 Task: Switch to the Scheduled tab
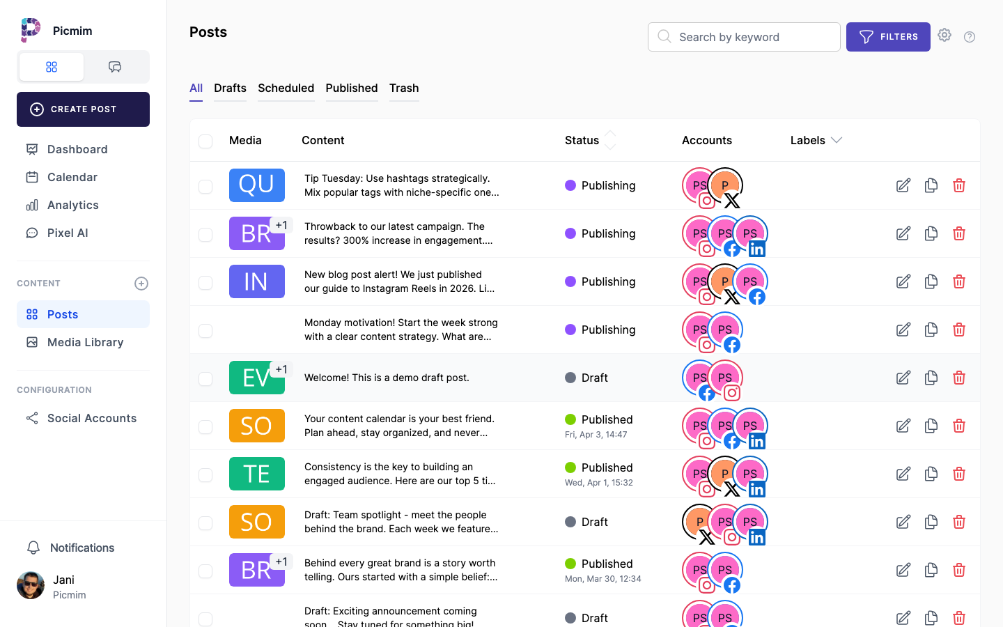[286, 88]
